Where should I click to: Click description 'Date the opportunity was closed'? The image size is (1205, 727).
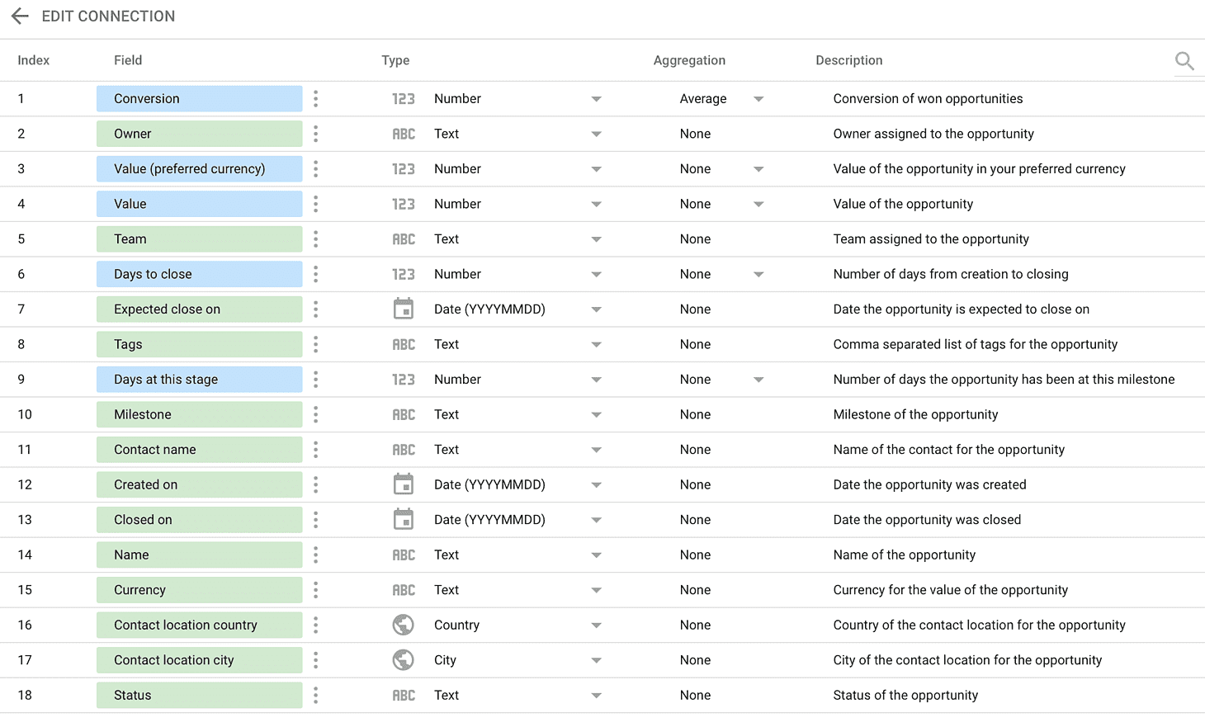tap(927, 520)
